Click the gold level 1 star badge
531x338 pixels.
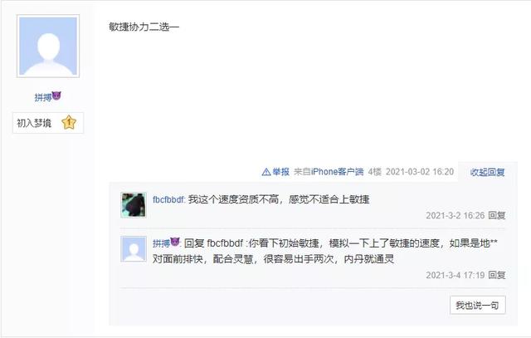tap(69, 122)
